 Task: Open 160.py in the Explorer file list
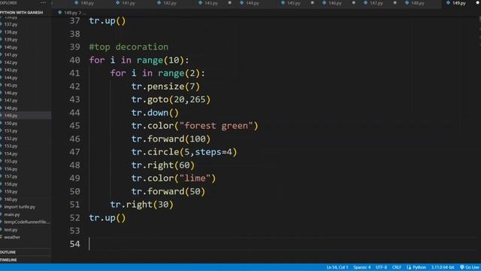tap(11, 199)
